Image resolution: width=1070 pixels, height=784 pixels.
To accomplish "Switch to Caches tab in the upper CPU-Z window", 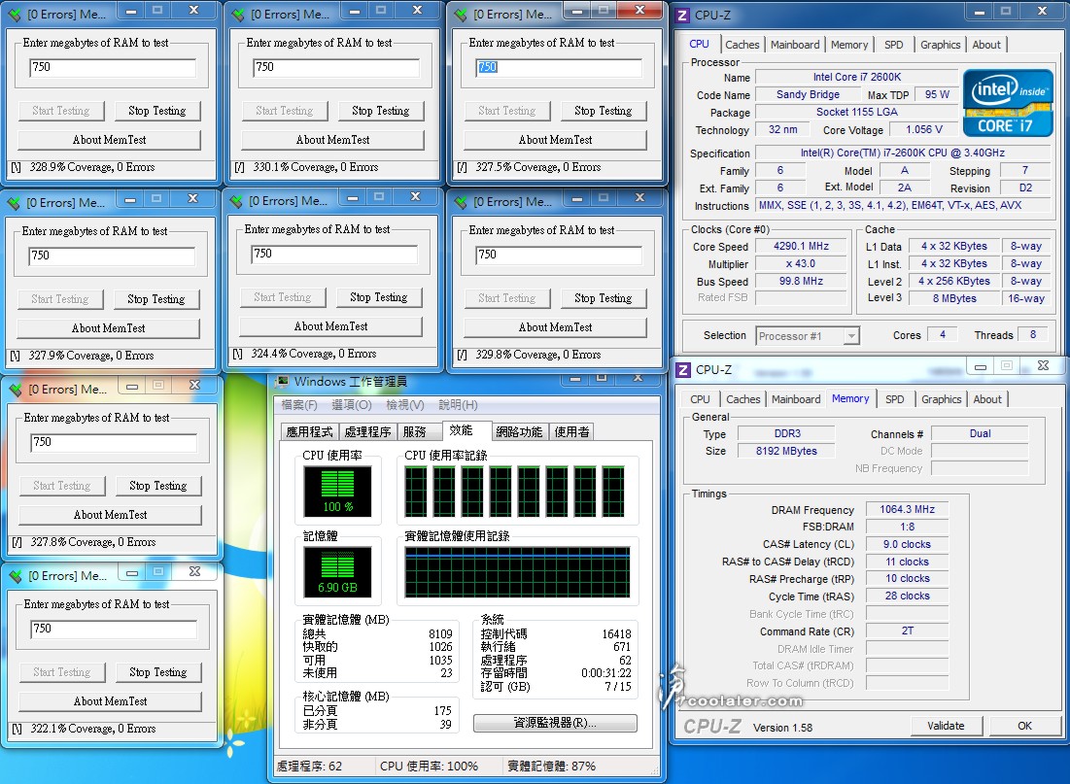I will [x=742, y=45].
